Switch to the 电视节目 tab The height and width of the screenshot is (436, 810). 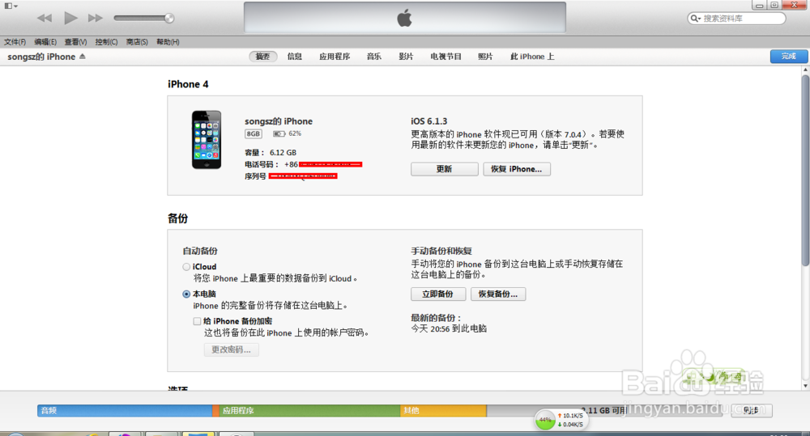tap(446, 57)
